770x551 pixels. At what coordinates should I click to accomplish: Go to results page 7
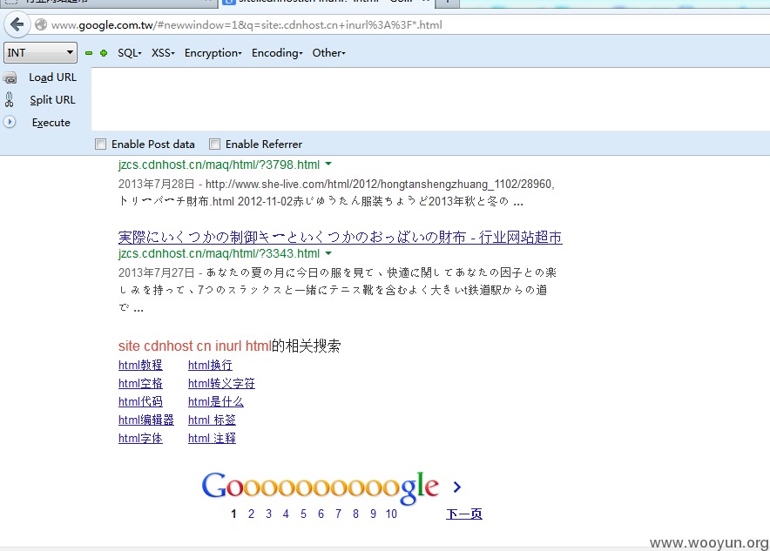click(338, 514)
